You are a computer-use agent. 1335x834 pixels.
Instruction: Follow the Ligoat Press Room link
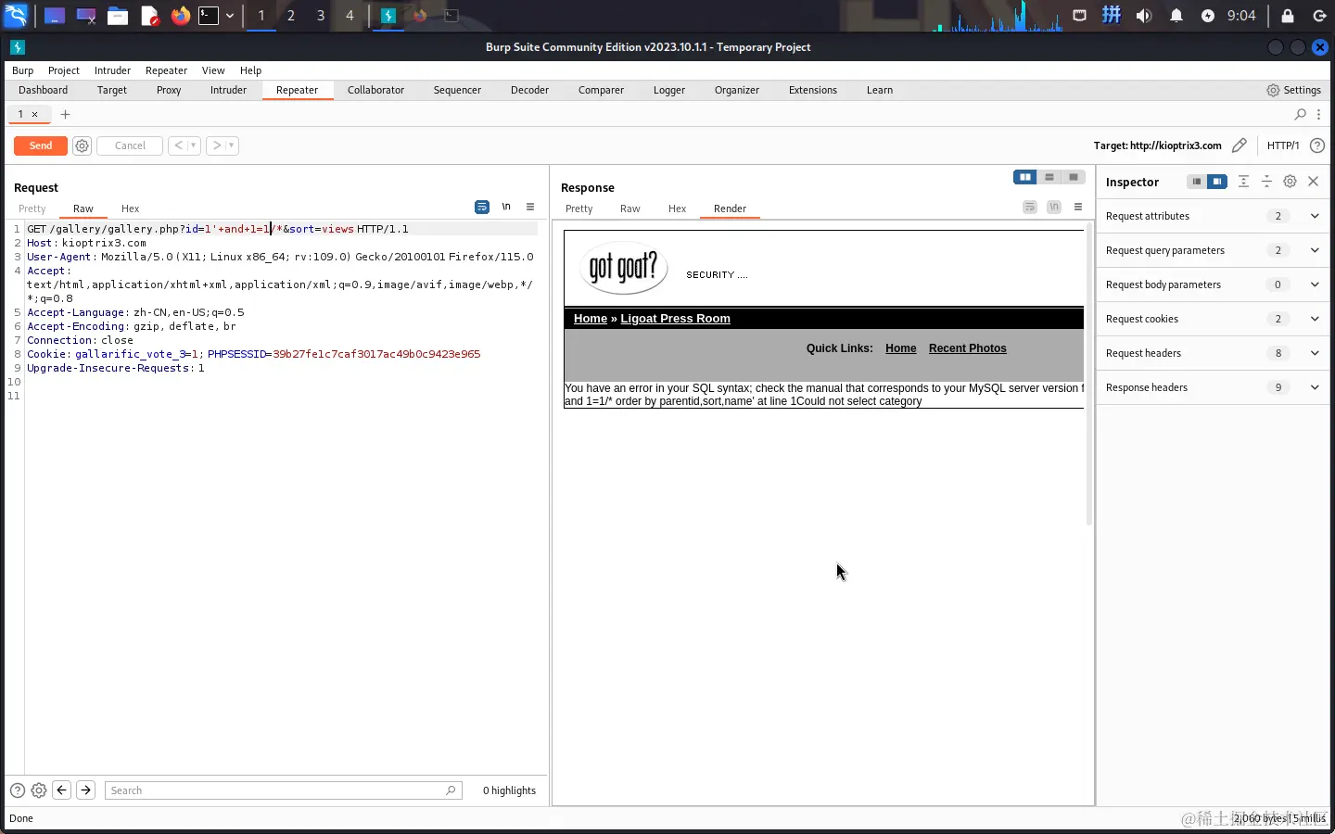pos(675,318)
